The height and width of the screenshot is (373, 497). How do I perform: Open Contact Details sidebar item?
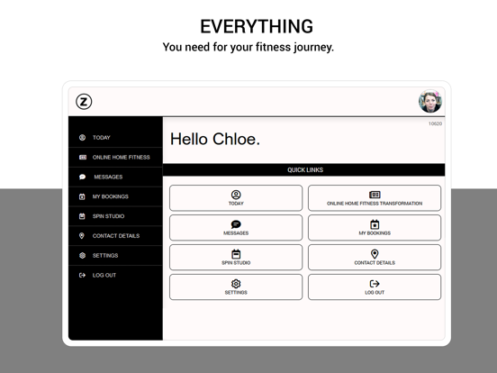[x=115, y=236]
